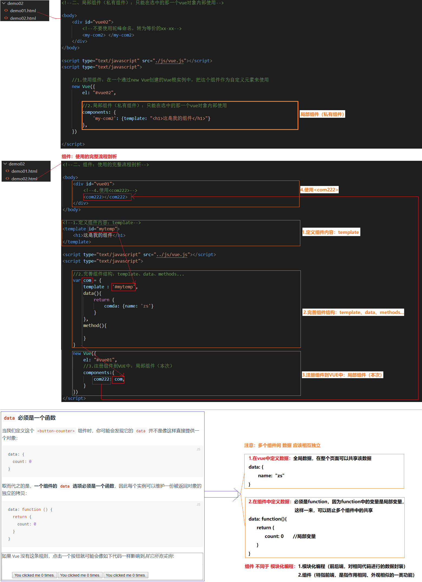Click the JS badge on the 'data: function' block
422x582 pixels.
(x=198, y=504)
